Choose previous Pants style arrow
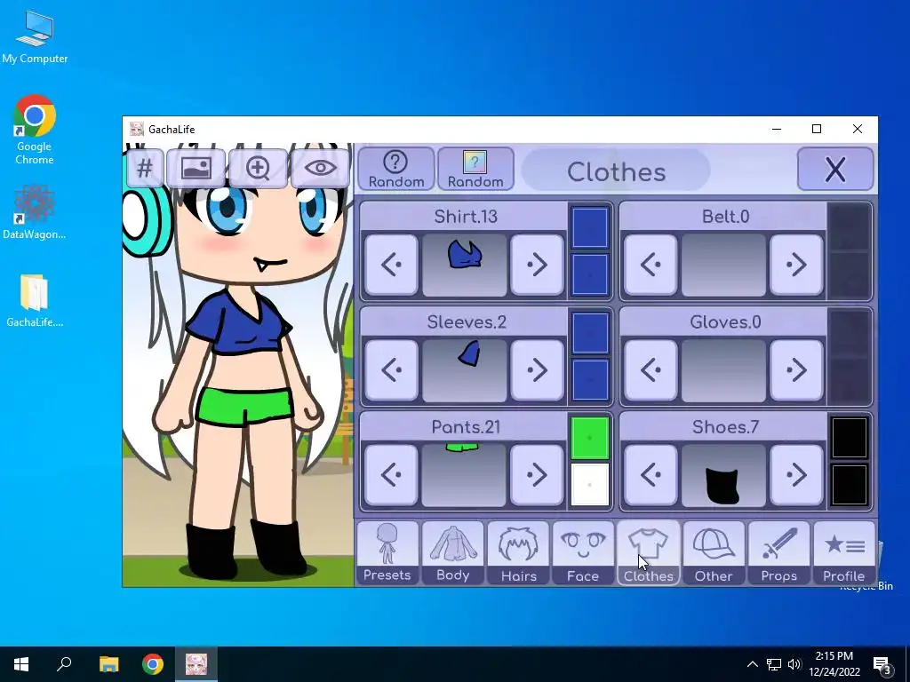This screenshot has height=682, width=910. (391, 475)
